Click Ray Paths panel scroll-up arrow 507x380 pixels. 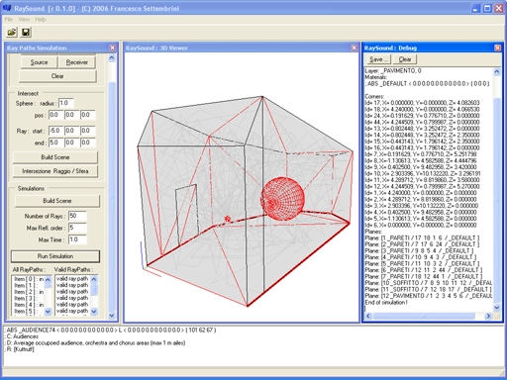point(112,58)
